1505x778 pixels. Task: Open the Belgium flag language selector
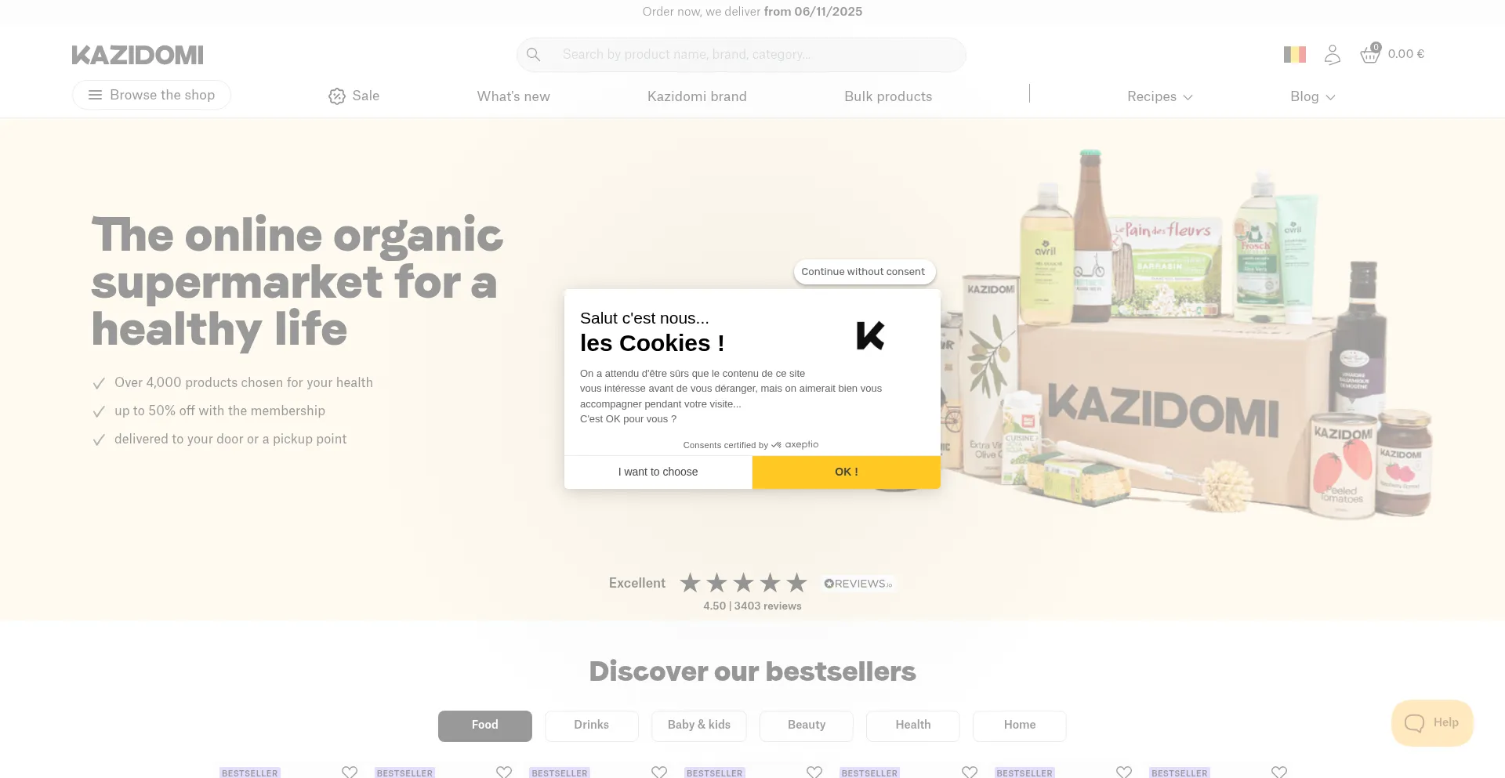point(1294,55)
